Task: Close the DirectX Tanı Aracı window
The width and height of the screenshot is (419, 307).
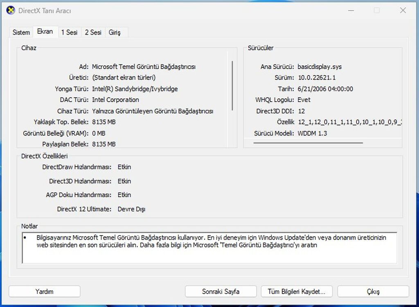Action: tap(403, 10)
